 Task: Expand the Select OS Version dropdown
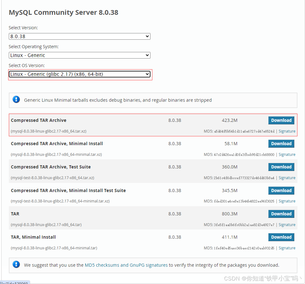coord(80,74)
